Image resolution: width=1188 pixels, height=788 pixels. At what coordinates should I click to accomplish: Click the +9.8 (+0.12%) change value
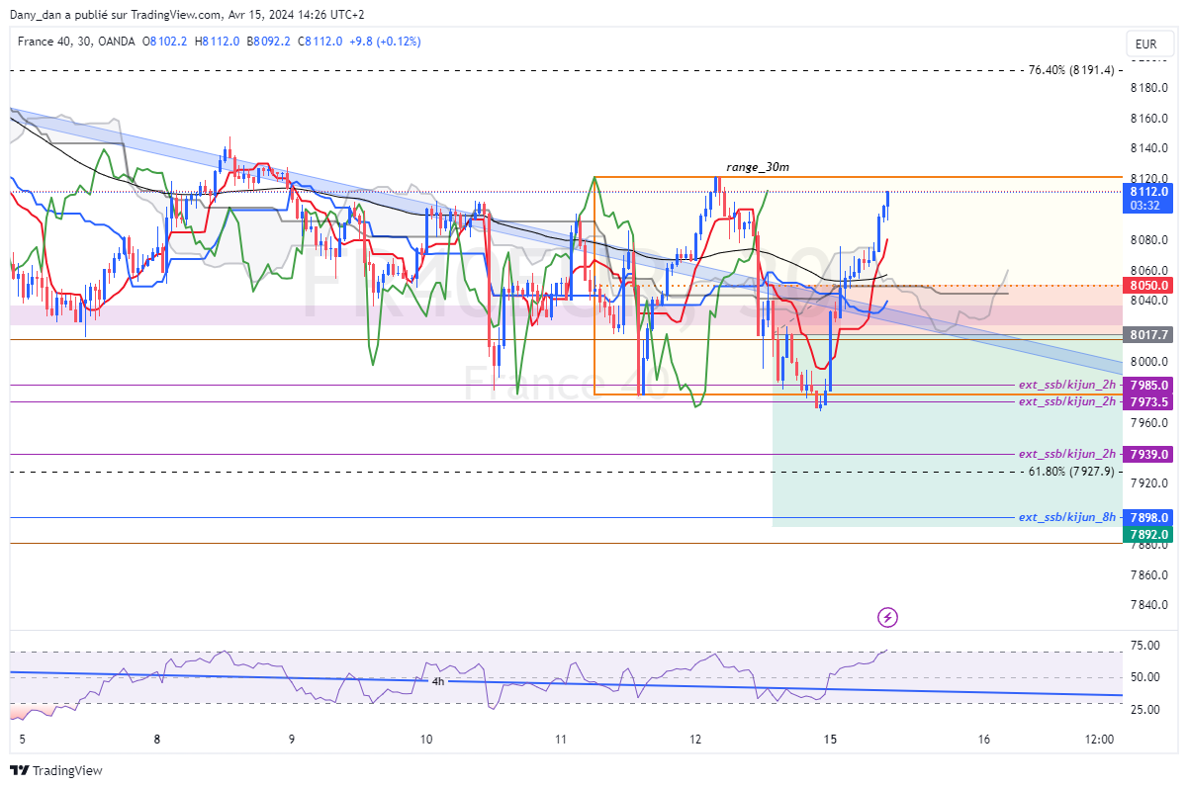point(386,42)
